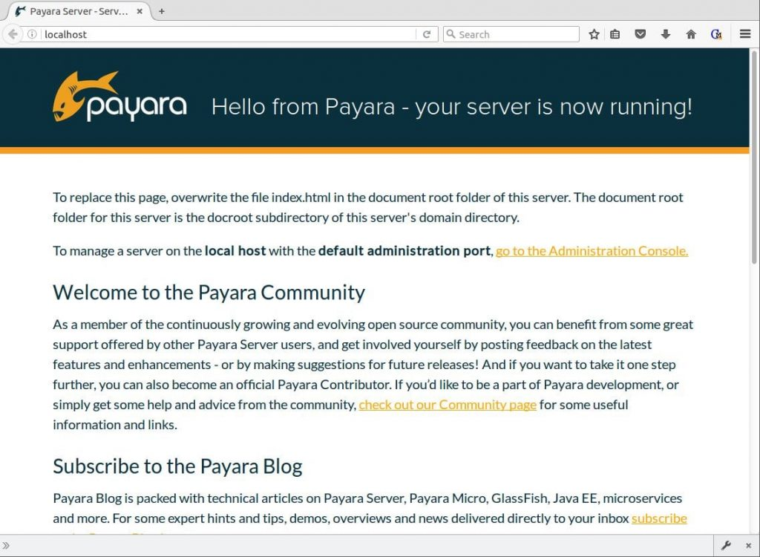The height and width of the screenshot is (557, 760).
Task: Click the page vertical scrollbar thumb
Action: pos(754,156)
